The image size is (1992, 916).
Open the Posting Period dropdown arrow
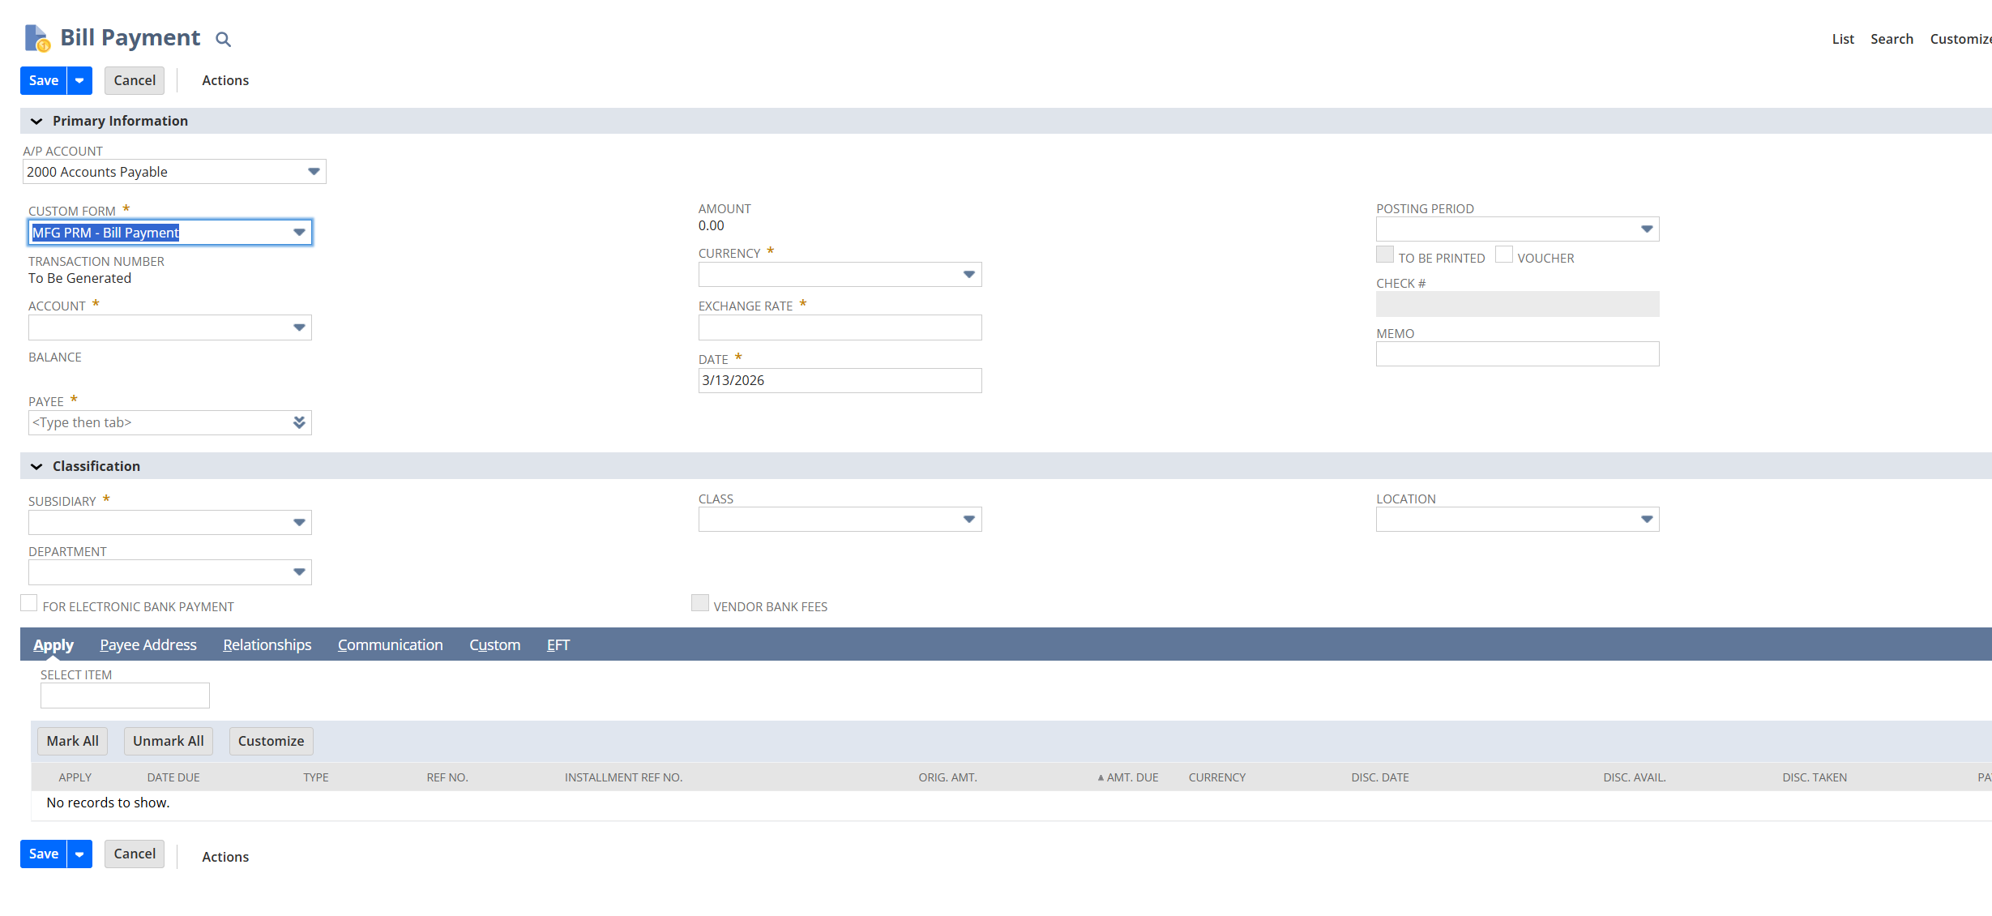1646,229
